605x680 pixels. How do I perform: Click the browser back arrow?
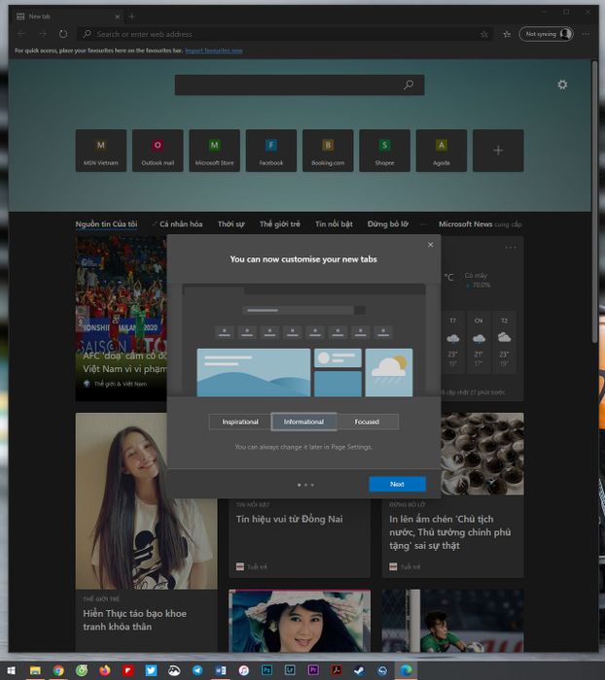pos(21,34)
